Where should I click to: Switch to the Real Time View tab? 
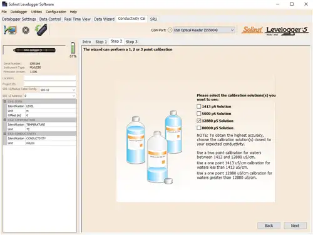click(78, 19)
